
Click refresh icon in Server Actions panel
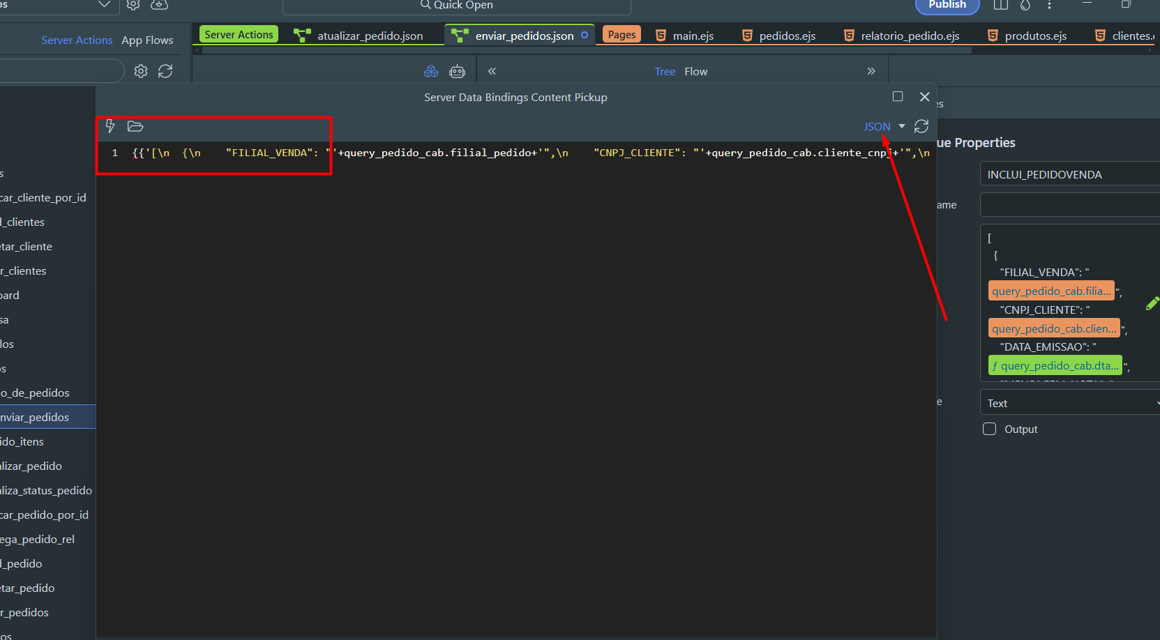click(165, 71)
